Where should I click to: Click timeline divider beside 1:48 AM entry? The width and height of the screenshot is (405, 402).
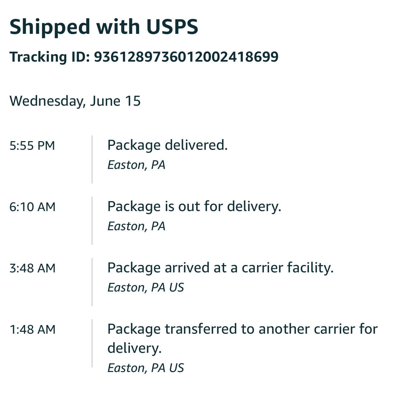click(x=92, y=343)
